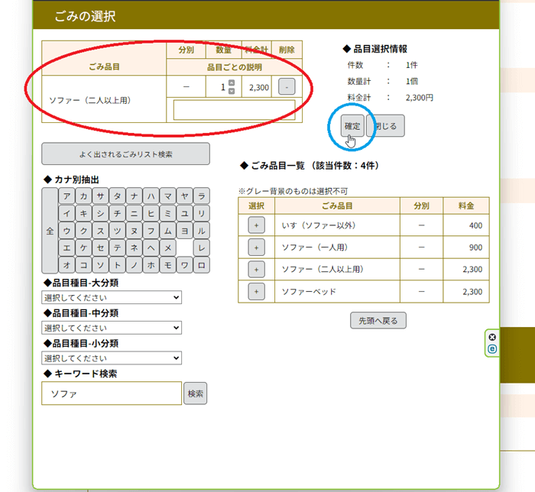Filter by kana ウ
Screen dimensions: 535x492
tap(67, 231)
